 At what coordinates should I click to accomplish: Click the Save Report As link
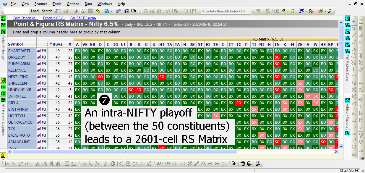(26, 18)
